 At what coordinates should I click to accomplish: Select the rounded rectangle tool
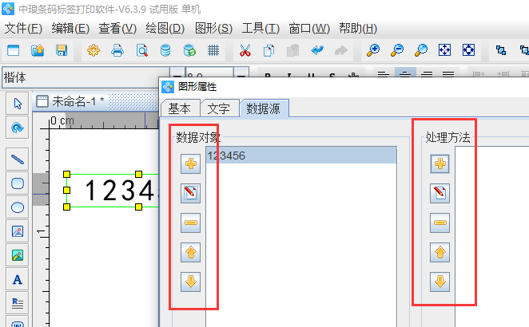pos(18,183)
